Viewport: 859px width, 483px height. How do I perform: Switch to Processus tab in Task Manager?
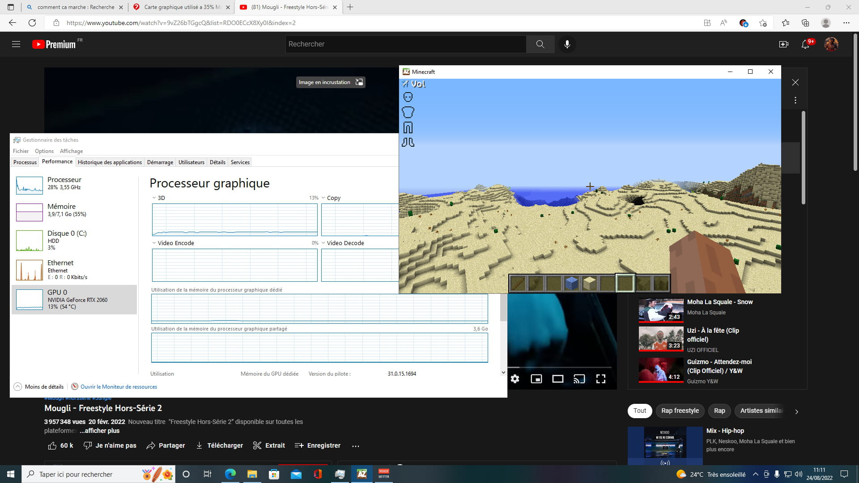(x=25, y=162)
